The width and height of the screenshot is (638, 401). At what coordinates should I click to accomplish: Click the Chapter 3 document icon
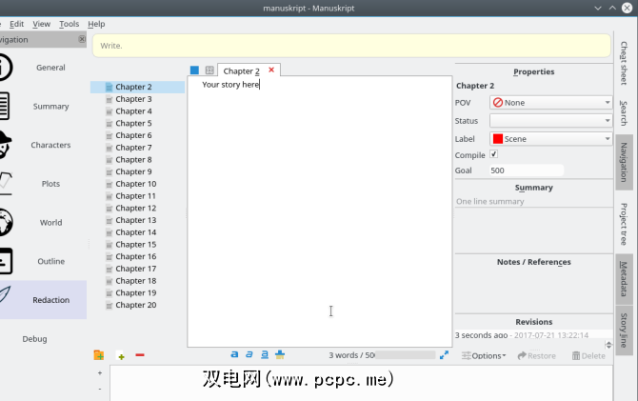pyautogui.click(x=110, y=99)
